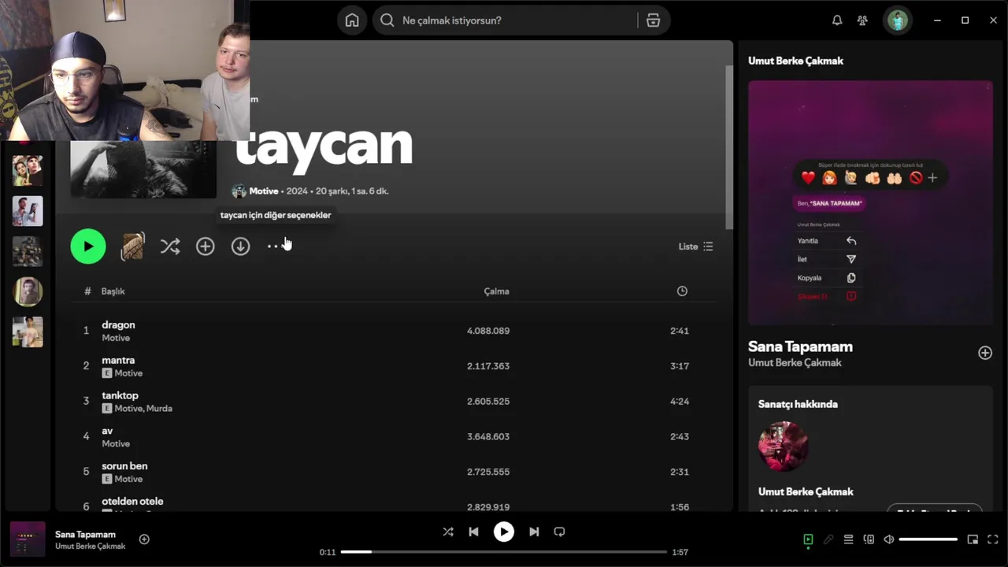Viewport: 1008px width, 567px height.
Task: Click the search magnifier icon
Action: [387, 20]
